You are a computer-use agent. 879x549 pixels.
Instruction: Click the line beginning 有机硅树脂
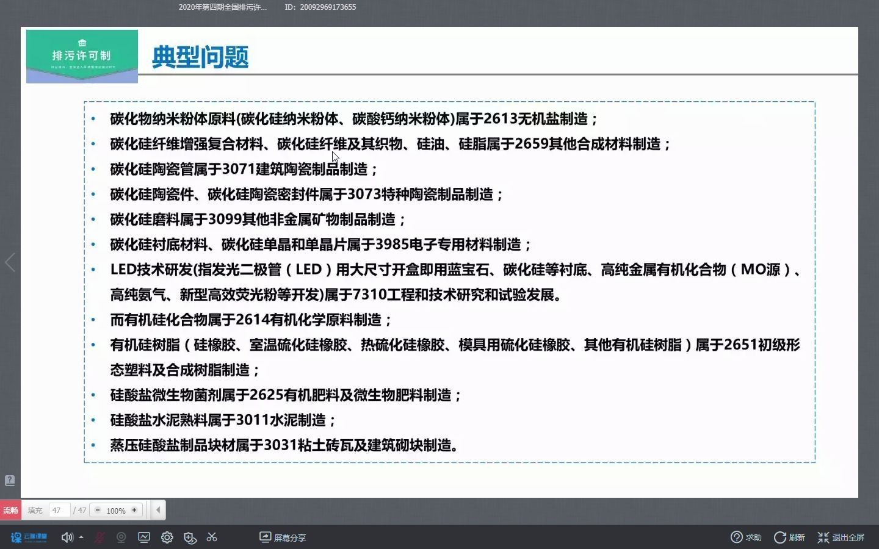455,345
